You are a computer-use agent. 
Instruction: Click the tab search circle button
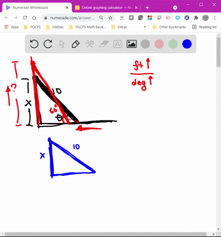point(175,7)
